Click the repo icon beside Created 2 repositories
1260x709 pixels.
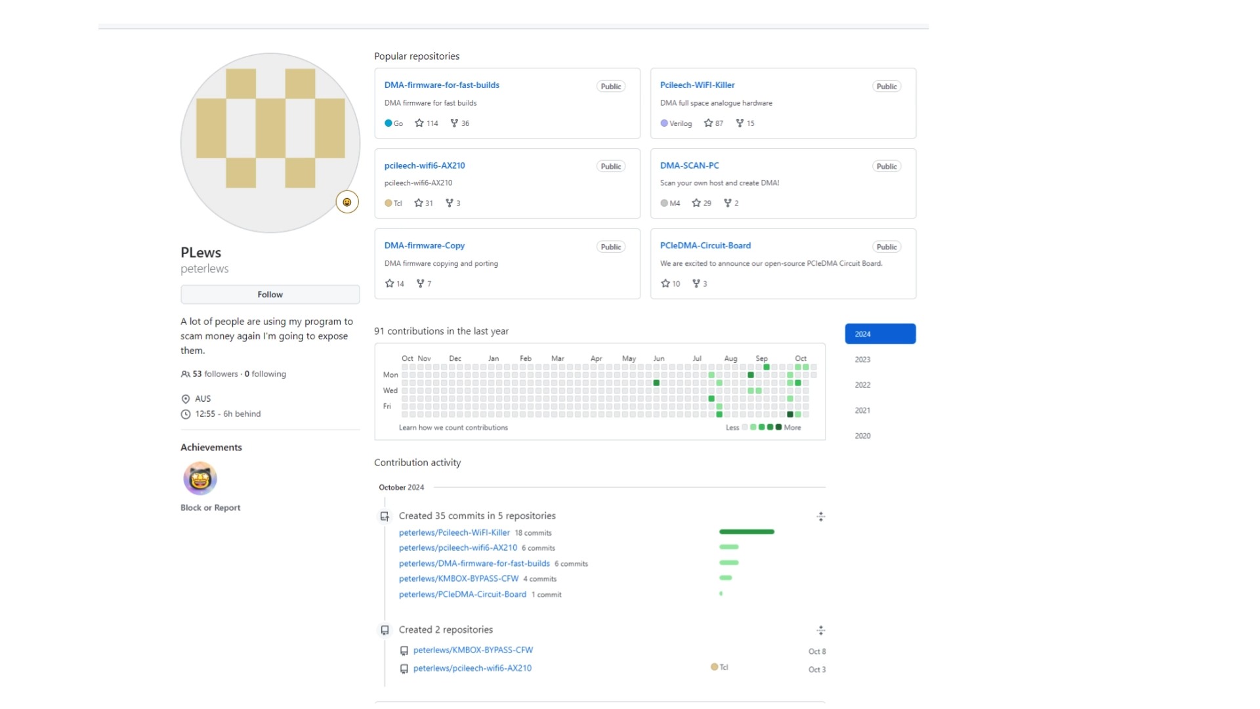[385, 630]
